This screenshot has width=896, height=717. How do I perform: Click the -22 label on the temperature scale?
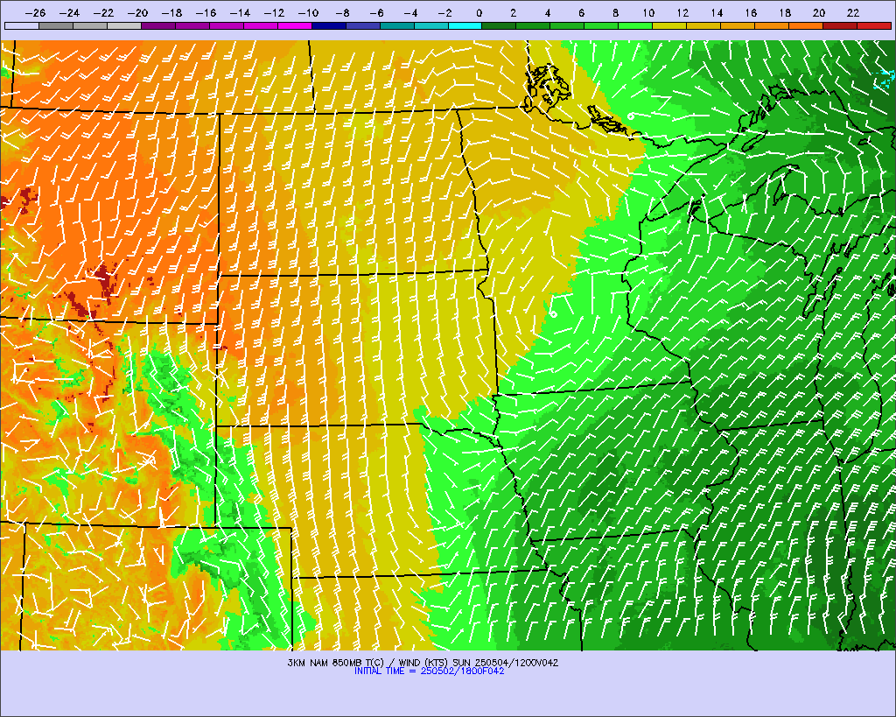click(x=104, y=13)
